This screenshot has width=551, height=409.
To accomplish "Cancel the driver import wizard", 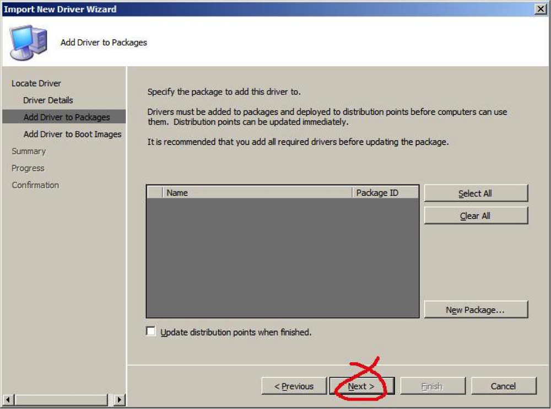I will (503, 386).
